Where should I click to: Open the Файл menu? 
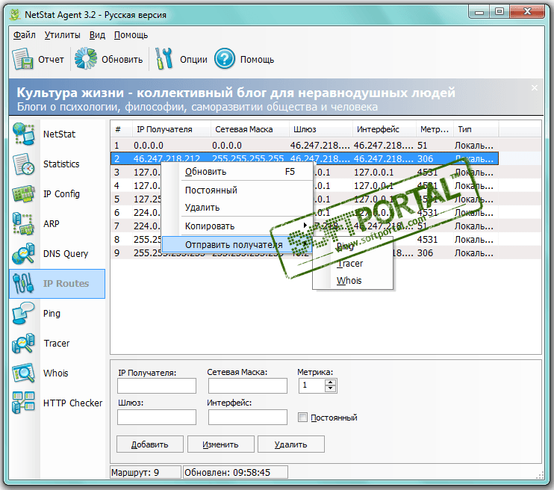pyautogui.click(x=25, y=35)
